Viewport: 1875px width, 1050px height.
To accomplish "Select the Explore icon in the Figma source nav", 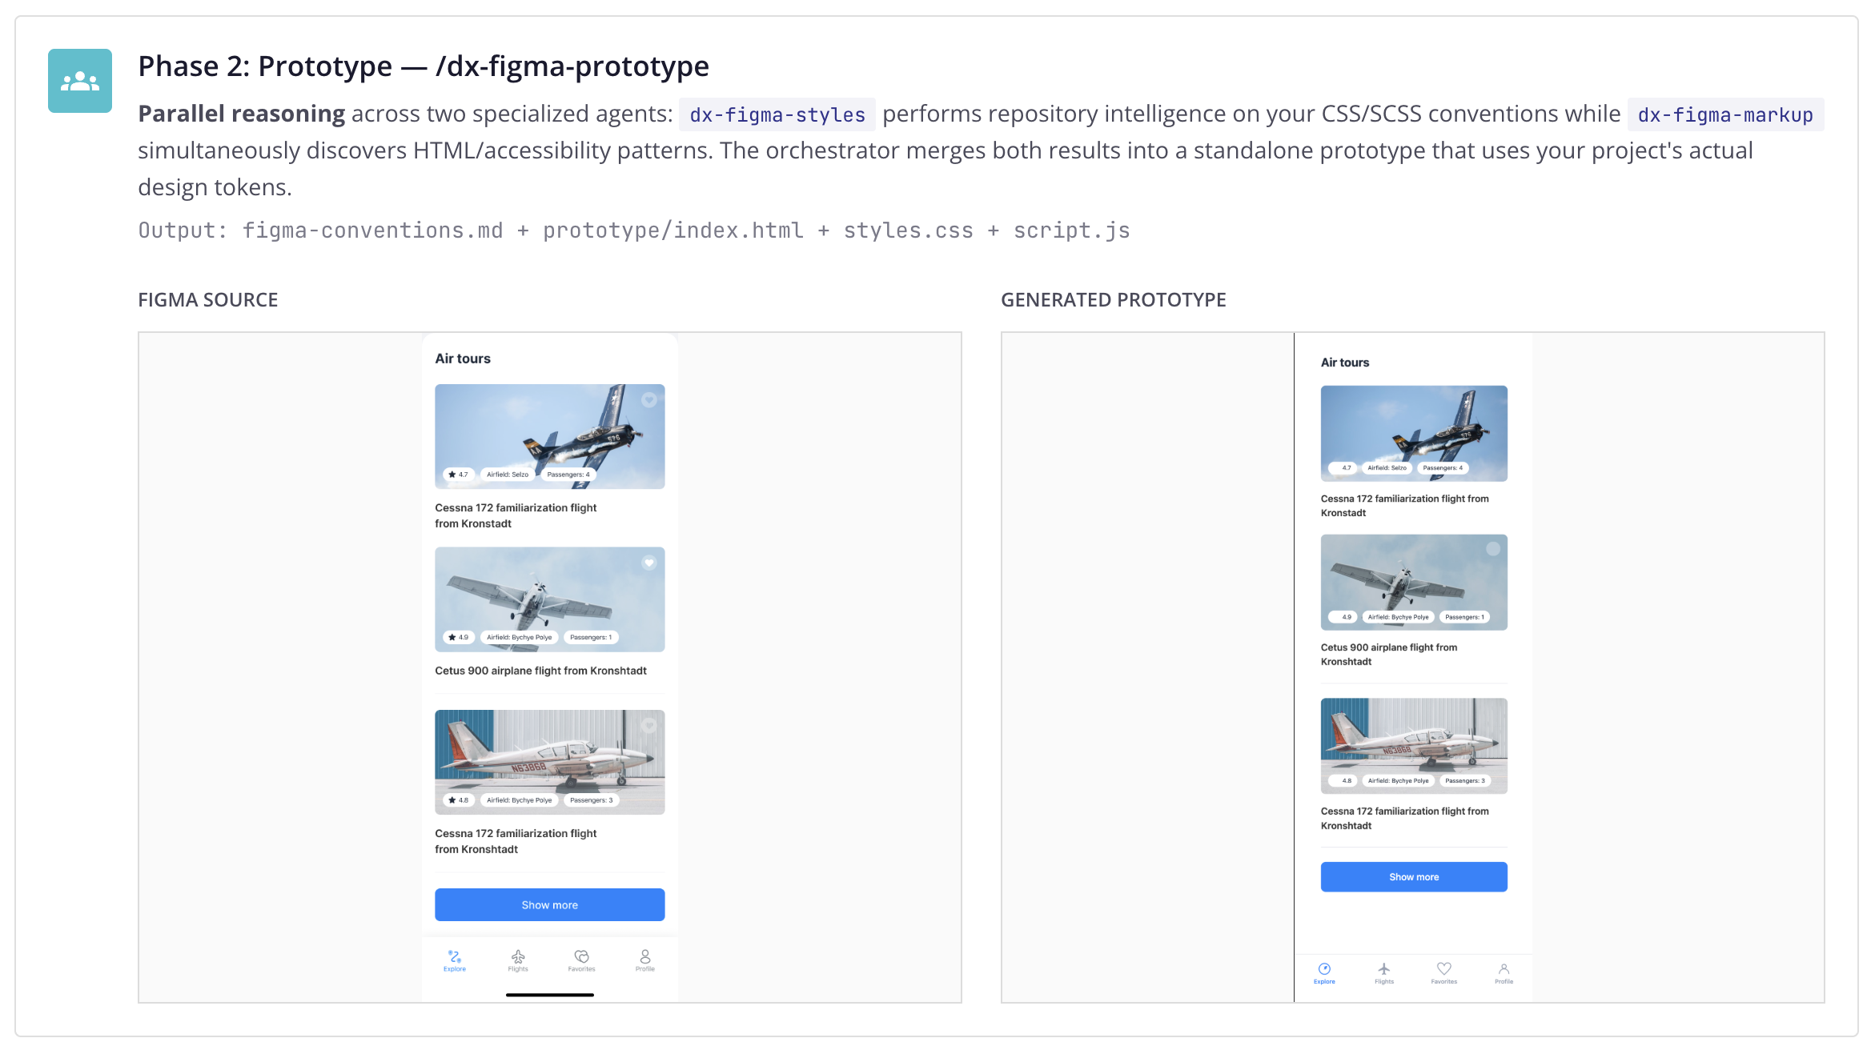I will coord(454,956).
